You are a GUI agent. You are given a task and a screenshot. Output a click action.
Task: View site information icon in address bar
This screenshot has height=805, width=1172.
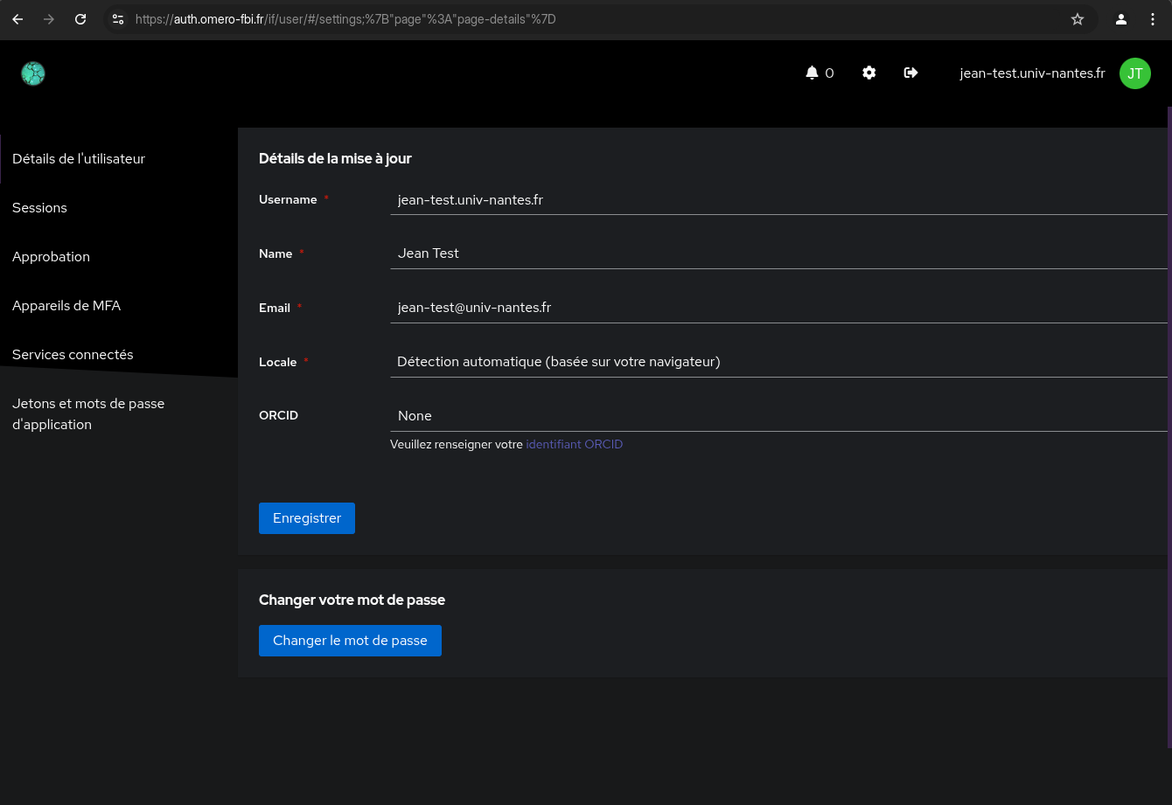point(118,19)
